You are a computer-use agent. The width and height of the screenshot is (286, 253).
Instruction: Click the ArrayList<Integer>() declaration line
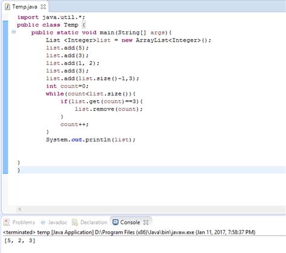pos(129,40)
